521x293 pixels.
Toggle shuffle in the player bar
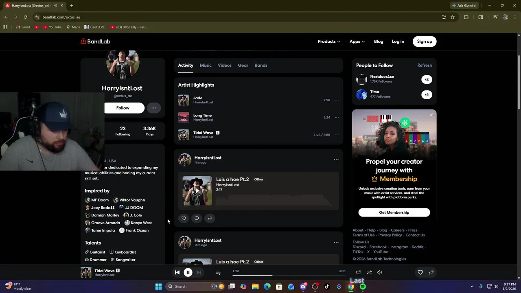[x=369, y=272]
